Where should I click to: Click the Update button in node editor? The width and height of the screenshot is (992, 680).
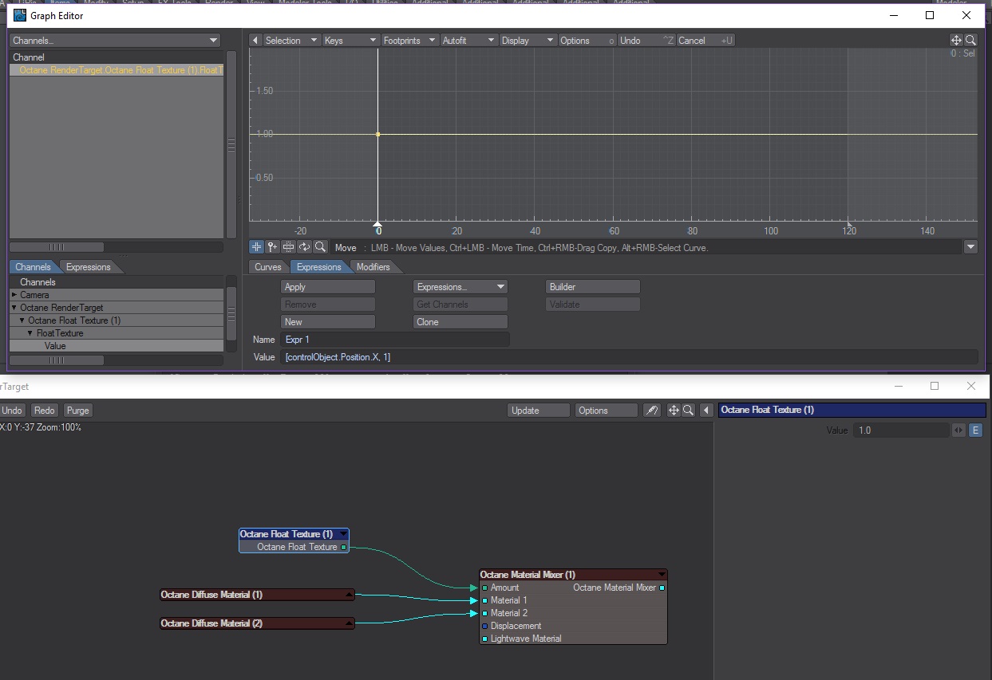pyautogui.click(x=539, y=410)
